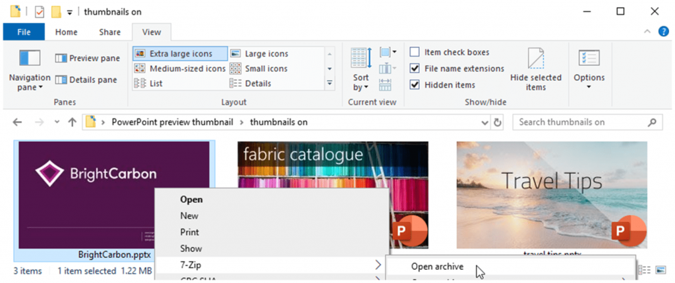The width and height of the screenshot is (675, 283).
Task: Open the File tab
Action: (x=24, y=32)
